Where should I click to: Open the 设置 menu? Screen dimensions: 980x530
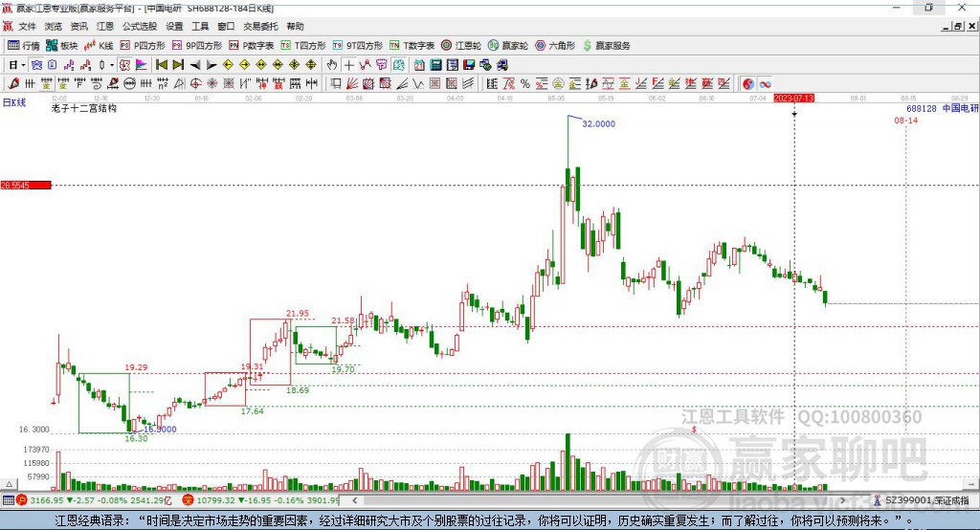coord(174,26)
